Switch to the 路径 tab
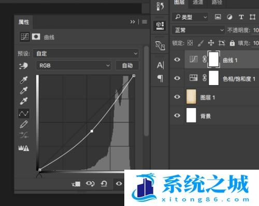This screenshot has height=206, width=259. click(x=217, y=3)
